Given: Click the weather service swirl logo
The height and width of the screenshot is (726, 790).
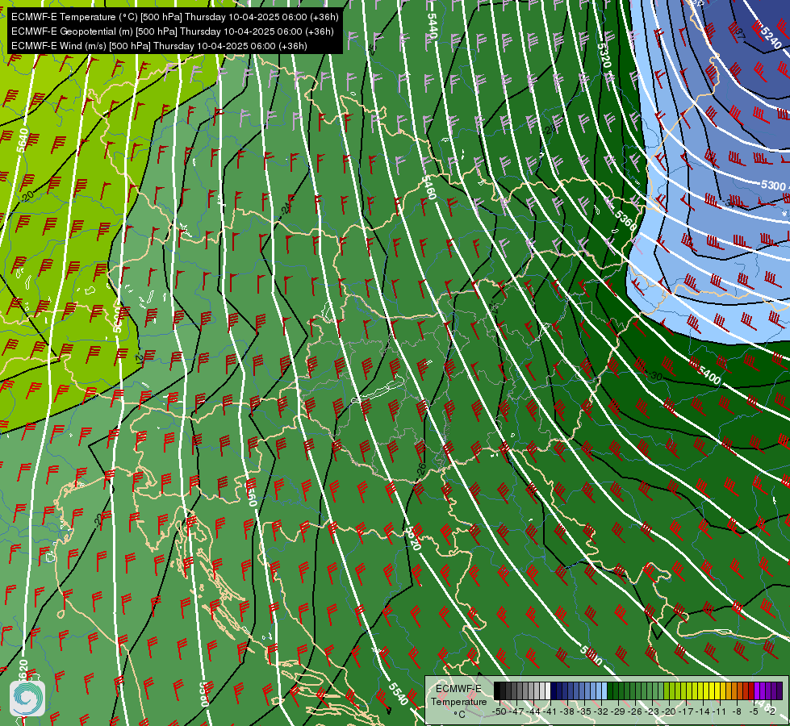Looking at the screenshot, I should (27, 699).
